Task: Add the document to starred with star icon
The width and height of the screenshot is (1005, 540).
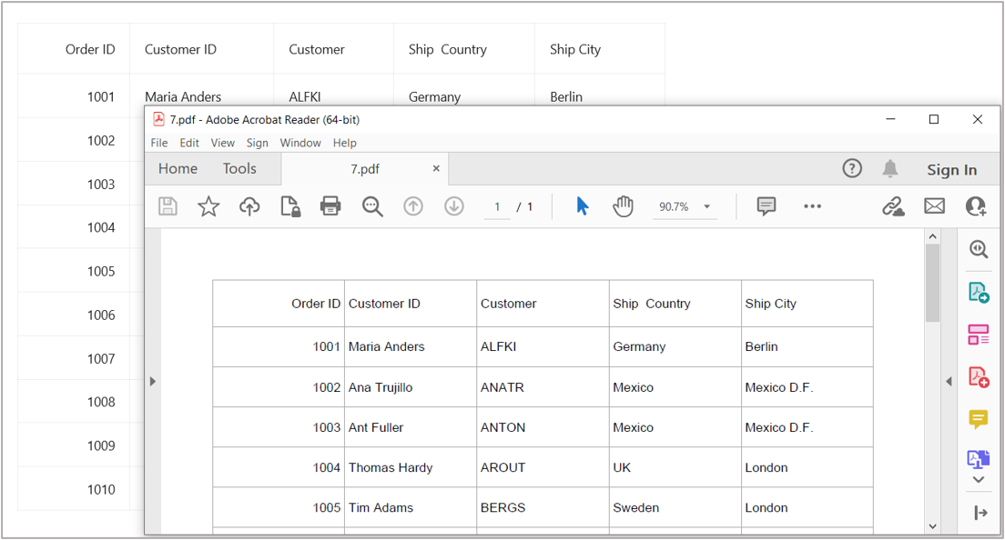Action: click(208, 206)
